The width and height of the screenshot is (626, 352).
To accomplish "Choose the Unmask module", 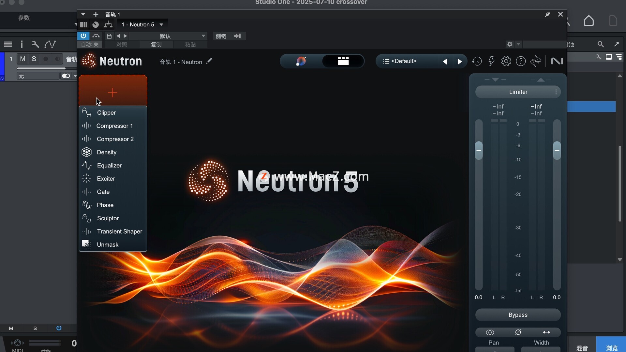I will pyautogui.click(x=113, y=244).
